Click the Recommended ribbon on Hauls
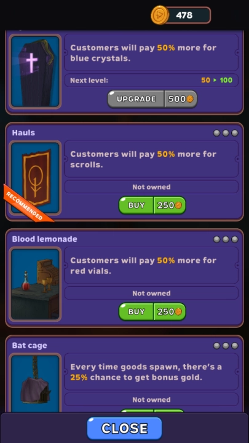The image size is (249, 443). click(x=28, y=203)
